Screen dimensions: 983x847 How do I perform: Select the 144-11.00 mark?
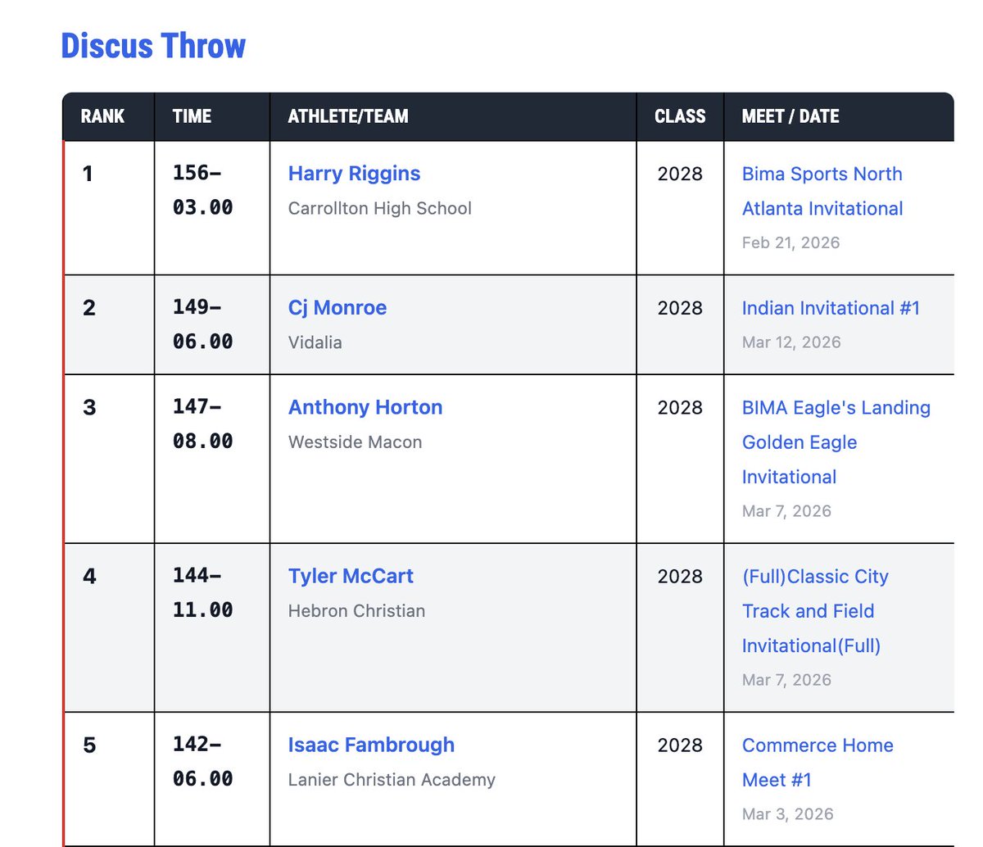point(202,593)
